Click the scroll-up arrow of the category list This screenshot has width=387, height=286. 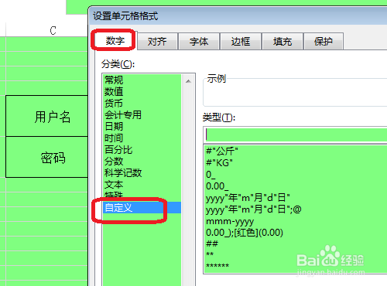click(188, 81)
